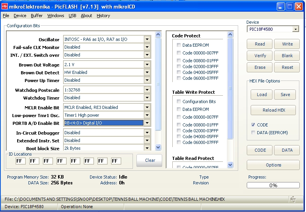Click the Configuration Bits scrollbar thumb
This screenshot has height=212, width=306.
(x=158, y=84)
